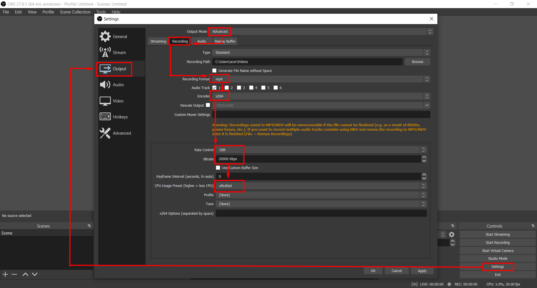Screen dimensions: 537x288
Task: Move scene up arrow icon
Action: point(25,274)
